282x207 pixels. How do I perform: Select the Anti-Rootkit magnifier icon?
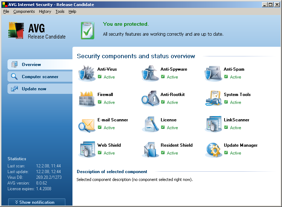(150, 99)
